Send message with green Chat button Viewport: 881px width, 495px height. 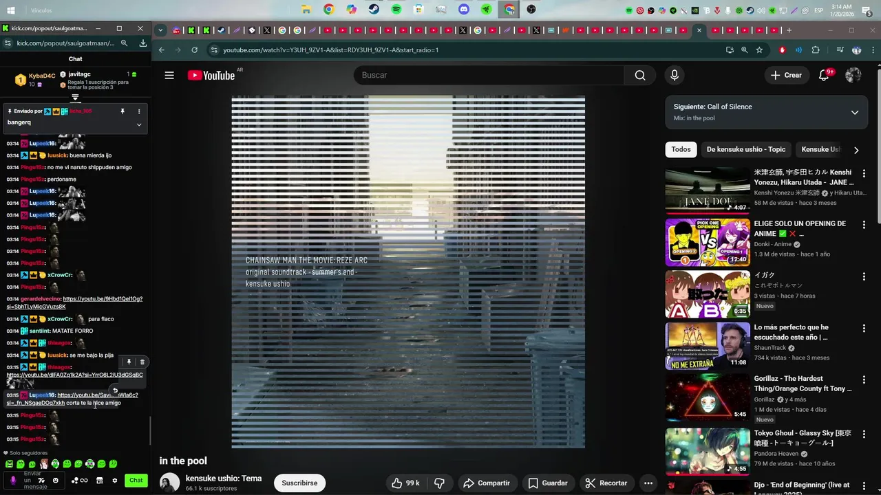(136, 481)
